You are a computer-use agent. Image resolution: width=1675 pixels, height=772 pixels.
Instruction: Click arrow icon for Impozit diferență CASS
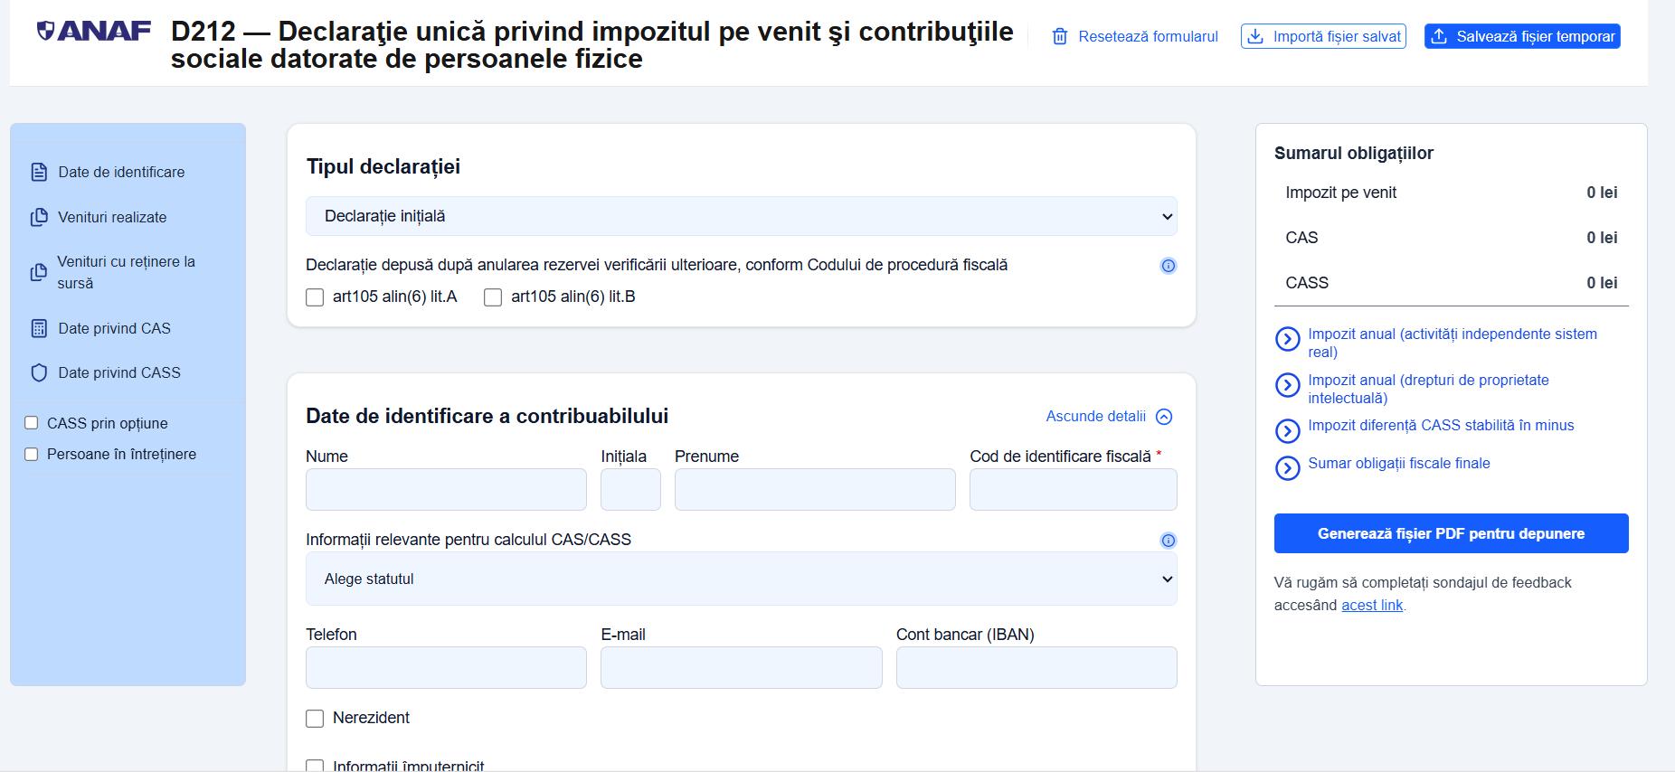[1287, 430]
